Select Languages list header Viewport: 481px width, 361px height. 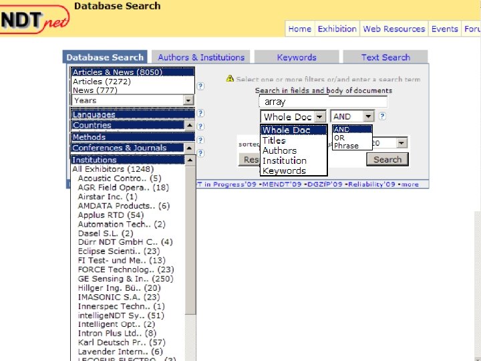coord(133,114)
